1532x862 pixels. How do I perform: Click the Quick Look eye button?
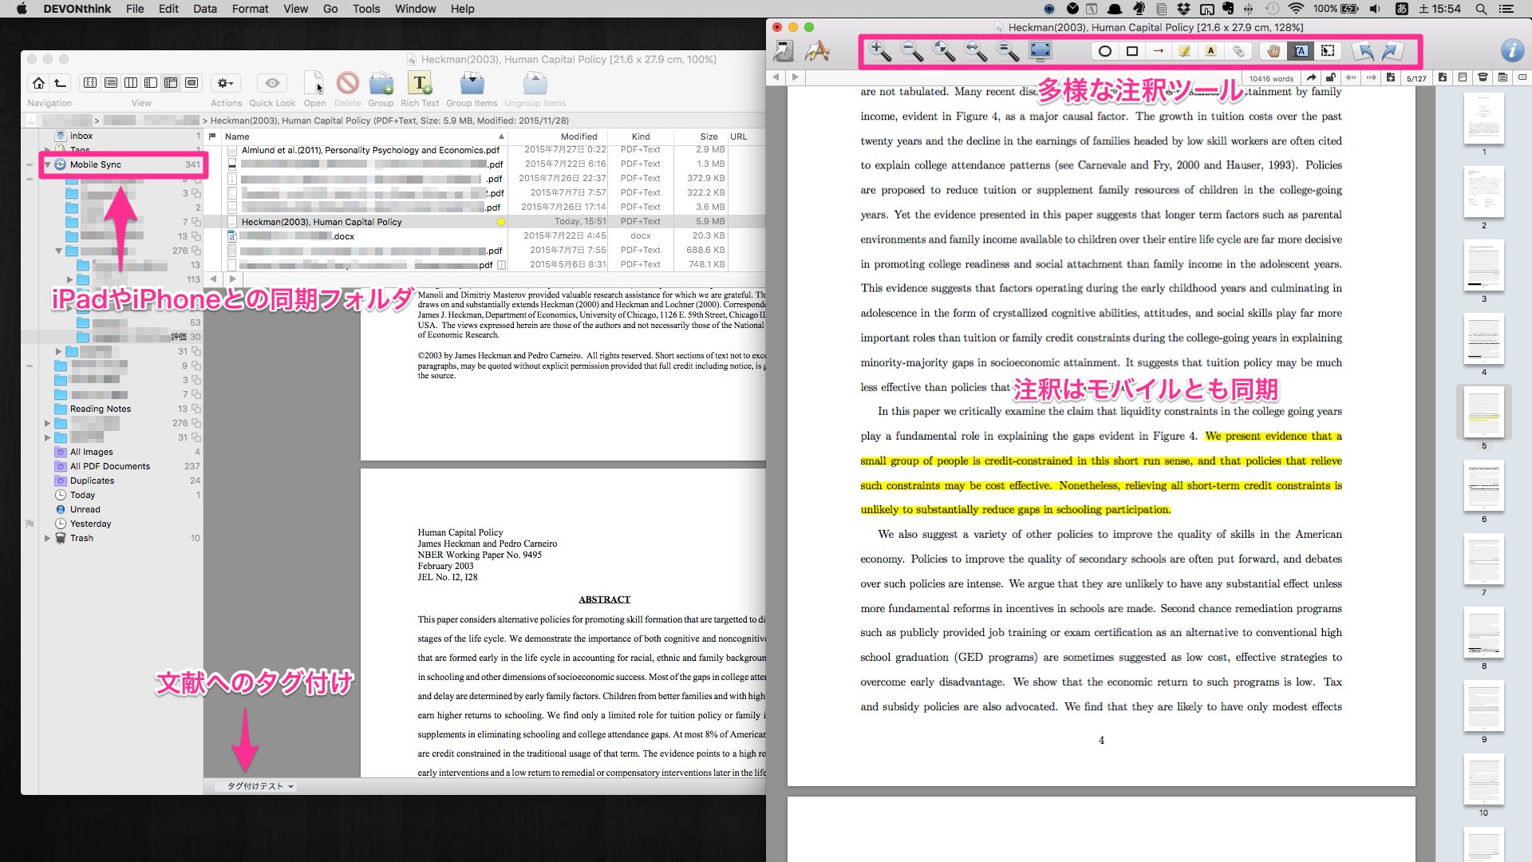[x=272, y=83]
